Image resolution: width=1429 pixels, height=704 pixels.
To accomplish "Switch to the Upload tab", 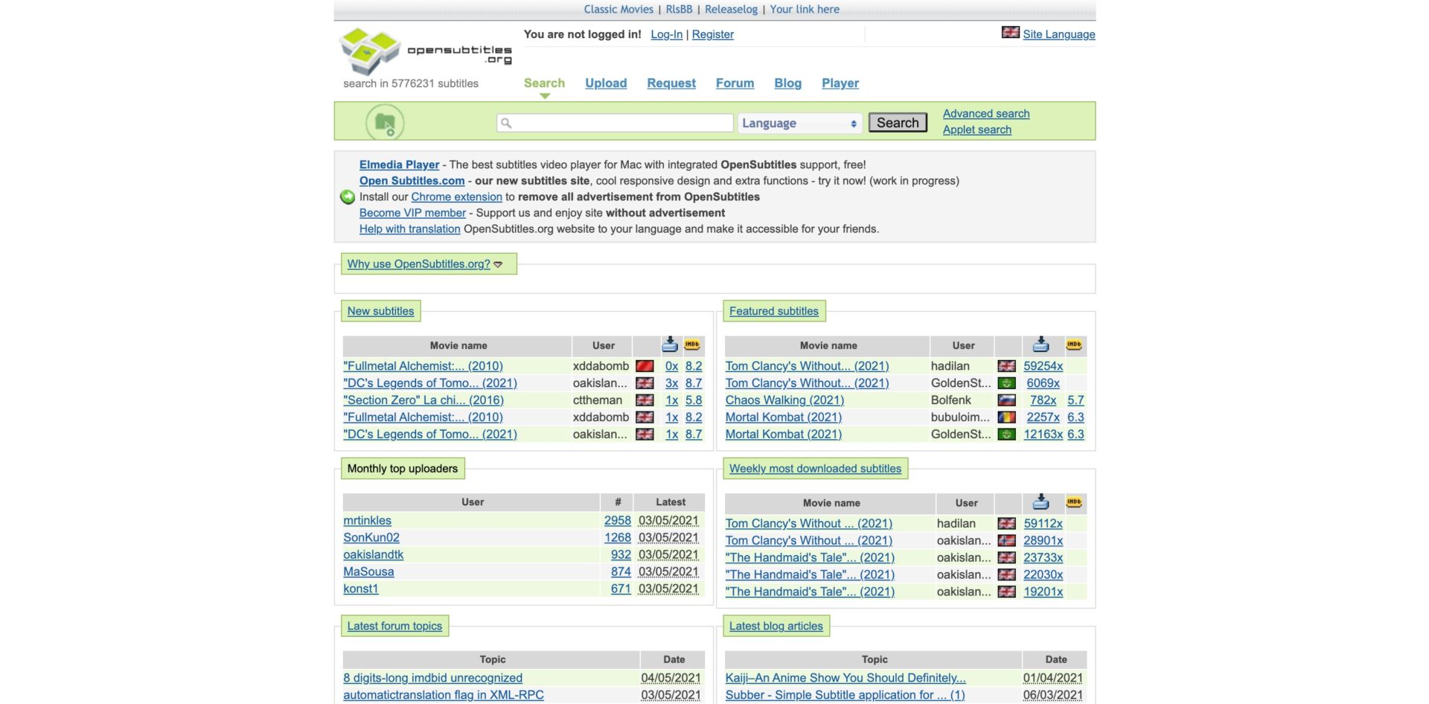I will 605,83.
